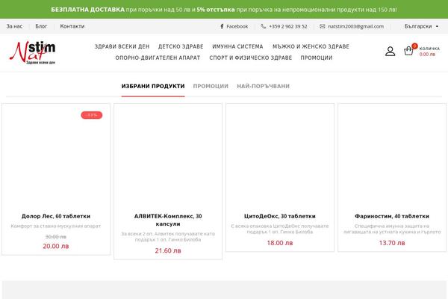Viewport: 448px width, 299px height.
Task: Click the Долор Лес product image area
Action: tap(56, 158)
